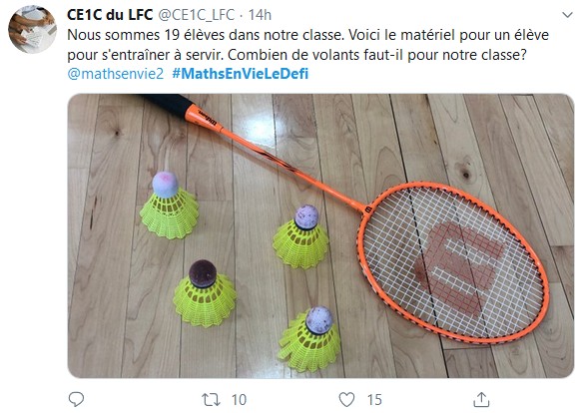Click the retweet arrows icon
This screenshot has width=579, height=413.
[211, 400]
